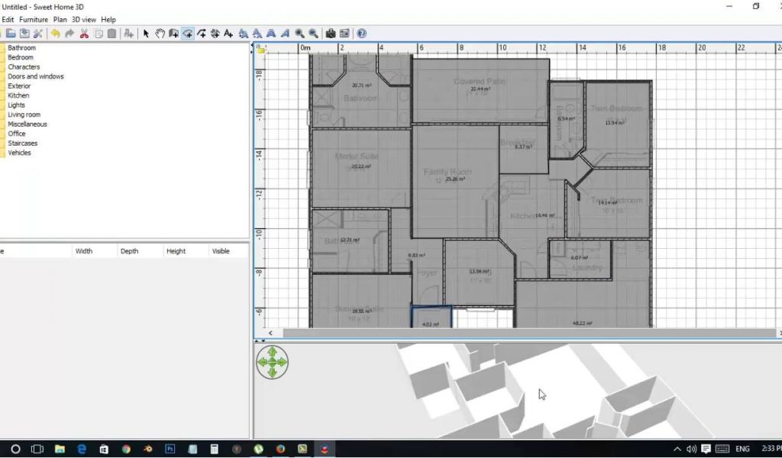Switch to the Select arrow mode

pyautogui.click(x=146, y=34)
